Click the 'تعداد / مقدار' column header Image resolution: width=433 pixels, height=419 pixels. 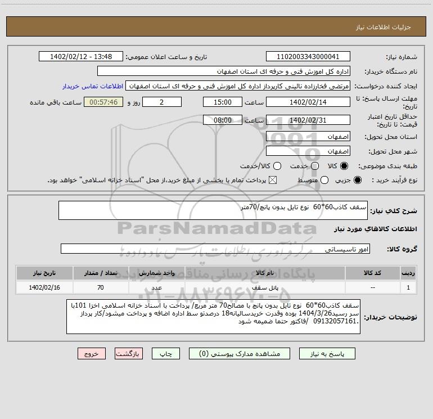point(101,273)
